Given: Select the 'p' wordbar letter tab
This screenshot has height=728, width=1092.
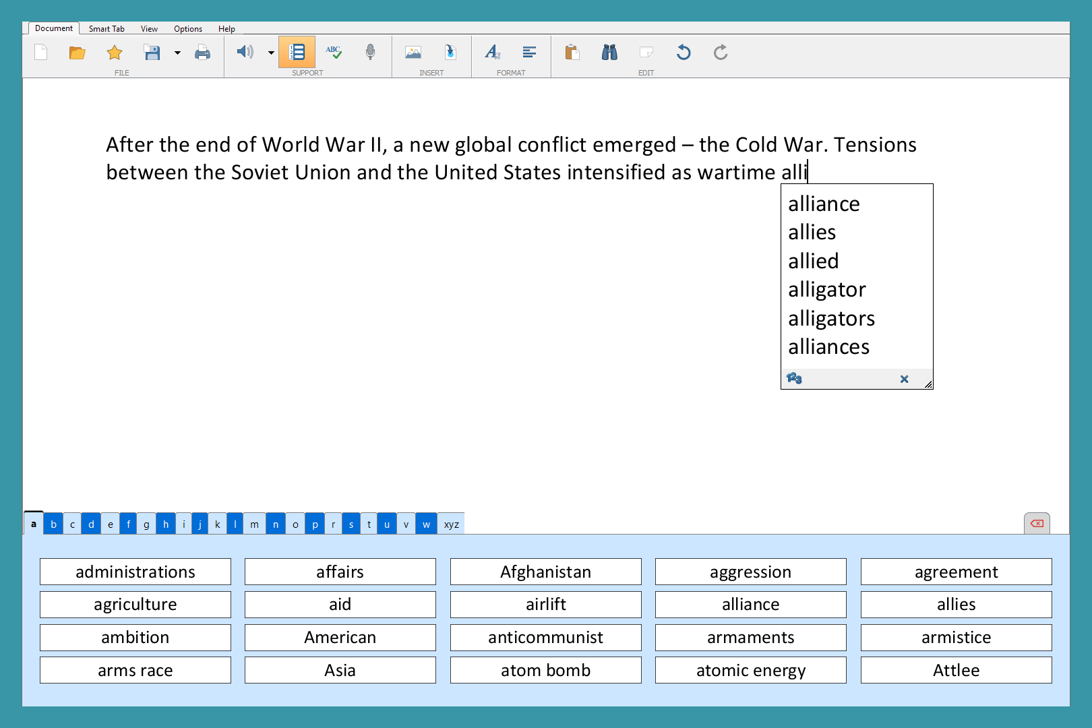Looking at the screenshot, I should point(315,524).
